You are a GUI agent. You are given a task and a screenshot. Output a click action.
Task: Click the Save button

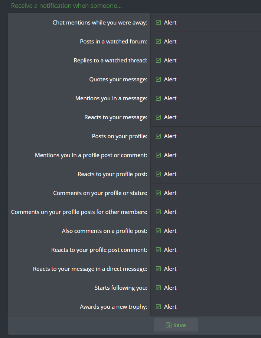(x=176, y=325)
